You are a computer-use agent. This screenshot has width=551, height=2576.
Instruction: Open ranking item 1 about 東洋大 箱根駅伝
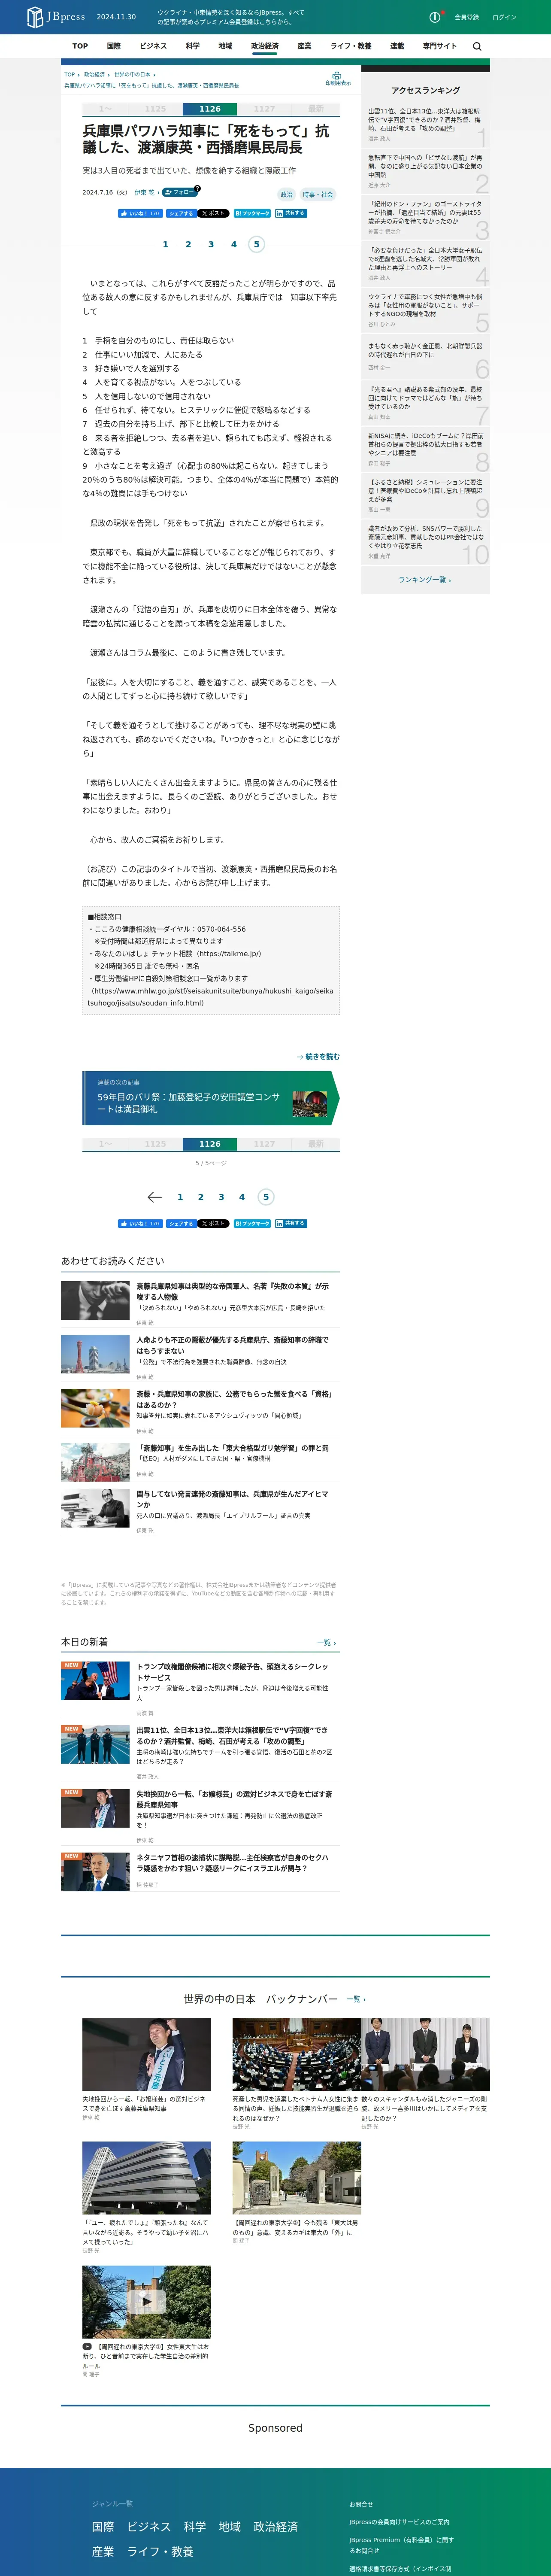(x=425, y=120)
